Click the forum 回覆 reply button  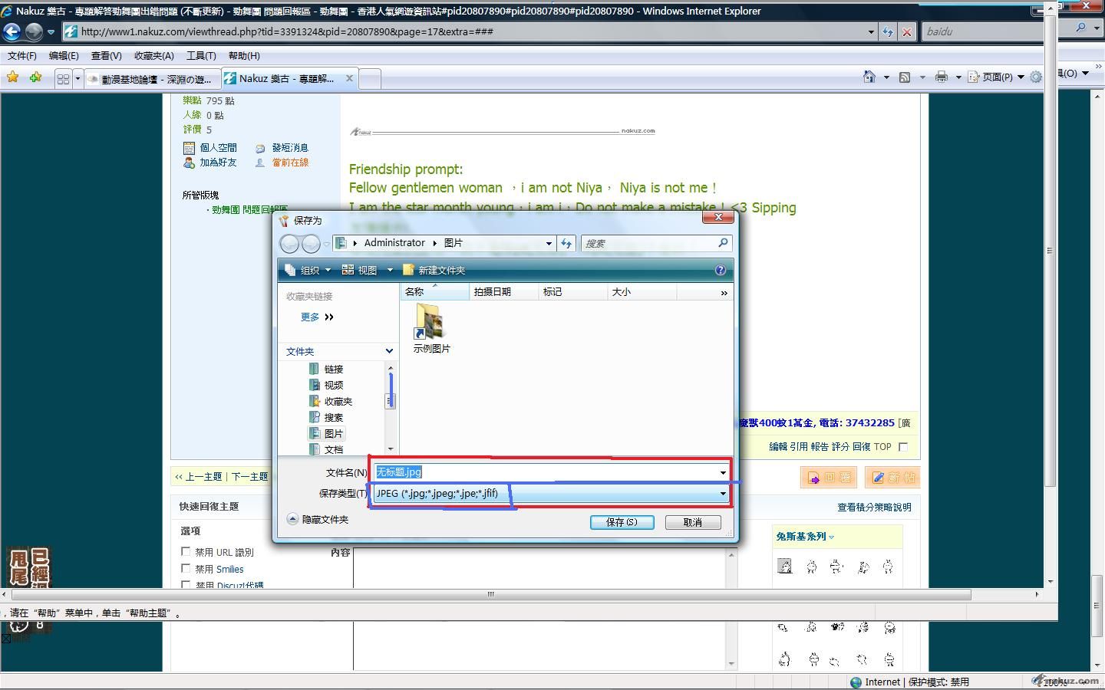(x=830, y=477)
